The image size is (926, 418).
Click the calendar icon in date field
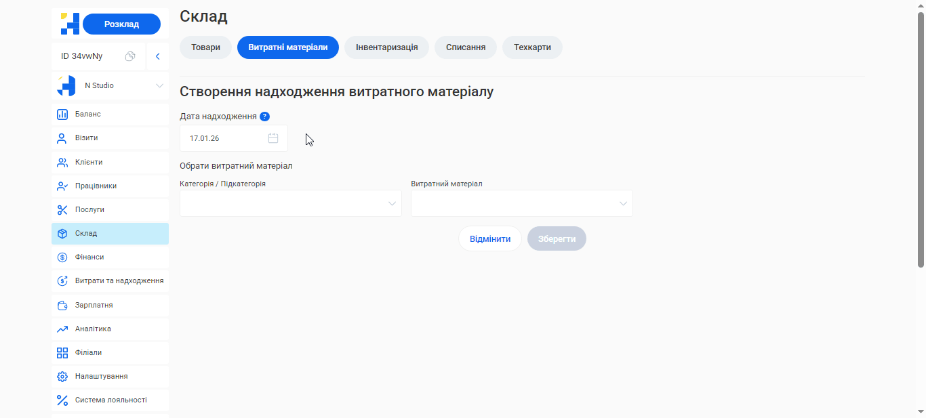tap(273, 138)
